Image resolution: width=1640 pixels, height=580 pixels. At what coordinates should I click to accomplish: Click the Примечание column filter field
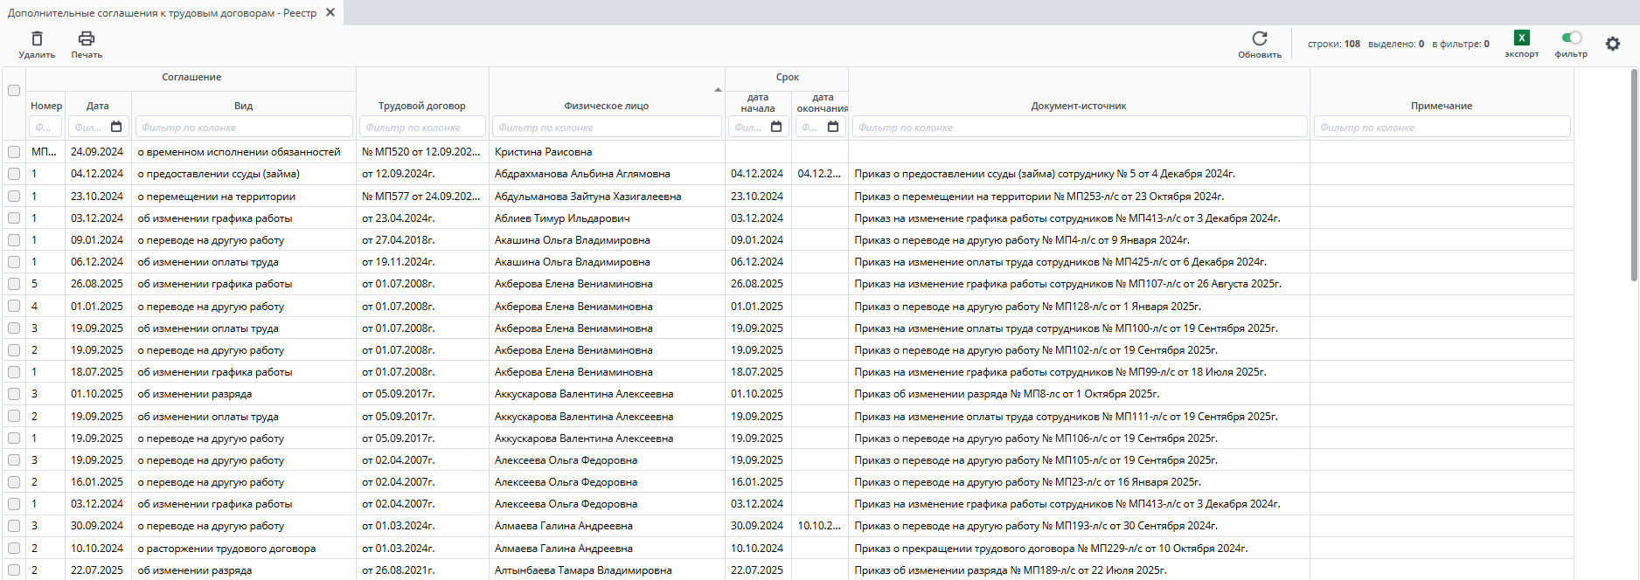pyautogui.click(x=1441, y=128)
